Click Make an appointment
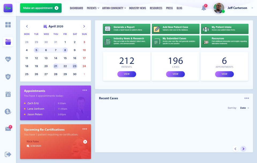The height and width of the screenshot is (163, 257). point(41,8)
